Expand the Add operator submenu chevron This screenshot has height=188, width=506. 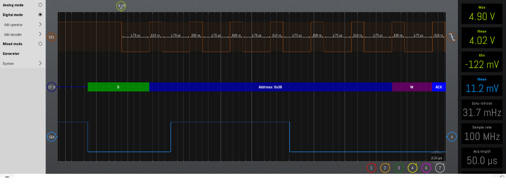pyautogui.click(x=40, y=24)
